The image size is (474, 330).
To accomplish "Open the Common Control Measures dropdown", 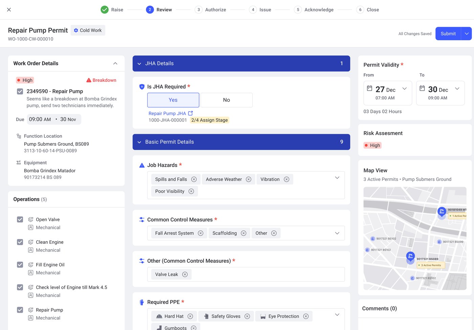I will click(337, 233).
